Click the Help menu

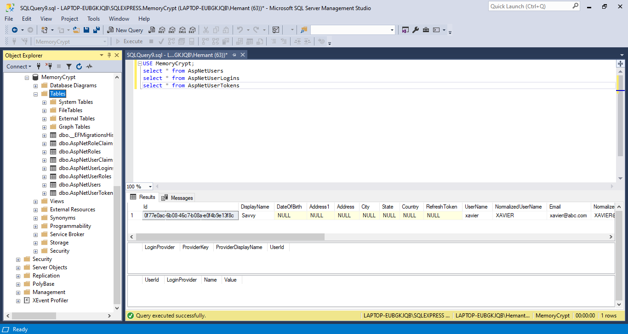(x=144, y=19)
